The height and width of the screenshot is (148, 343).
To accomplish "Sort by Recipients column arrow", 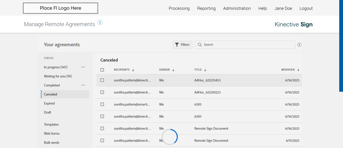I will (133, 70).
